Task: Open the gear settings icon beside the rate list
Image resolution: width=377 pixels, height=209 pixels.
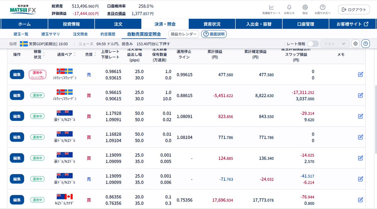Action: [x=355, y=44]
